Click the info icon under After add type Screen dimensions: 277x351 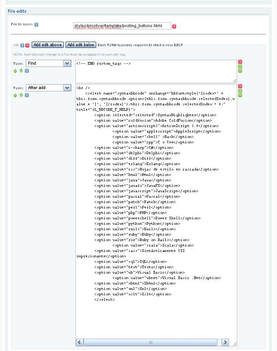(x=27, y=95)
